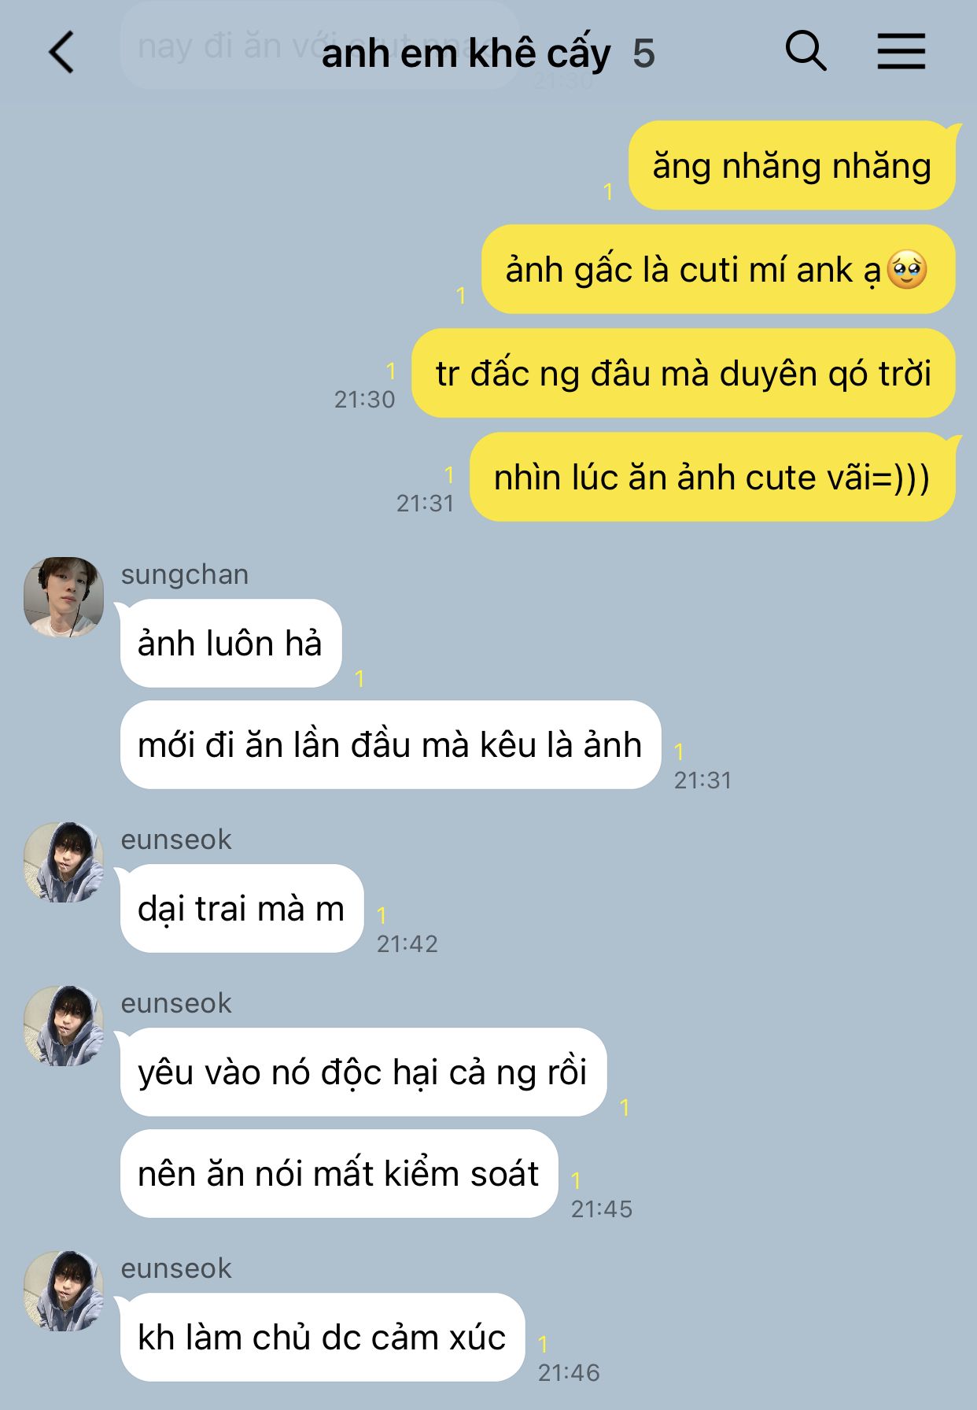Select sungchan's "ảnh luôn hả" message
Image resolution: width=977 pixels, height=1410 pixels.
coord(230,644)
